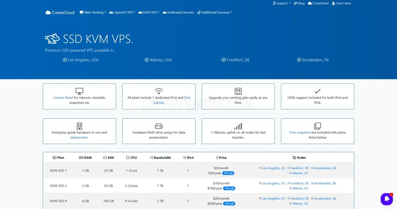This screenshot has width=397, height=209.
Task: Click the Frankfurt, DE location icon
Action: pos(224,60)
